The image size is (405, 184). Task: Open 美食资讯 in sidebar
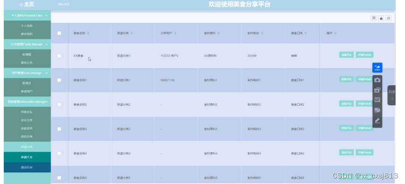click(x=27, y=128)
